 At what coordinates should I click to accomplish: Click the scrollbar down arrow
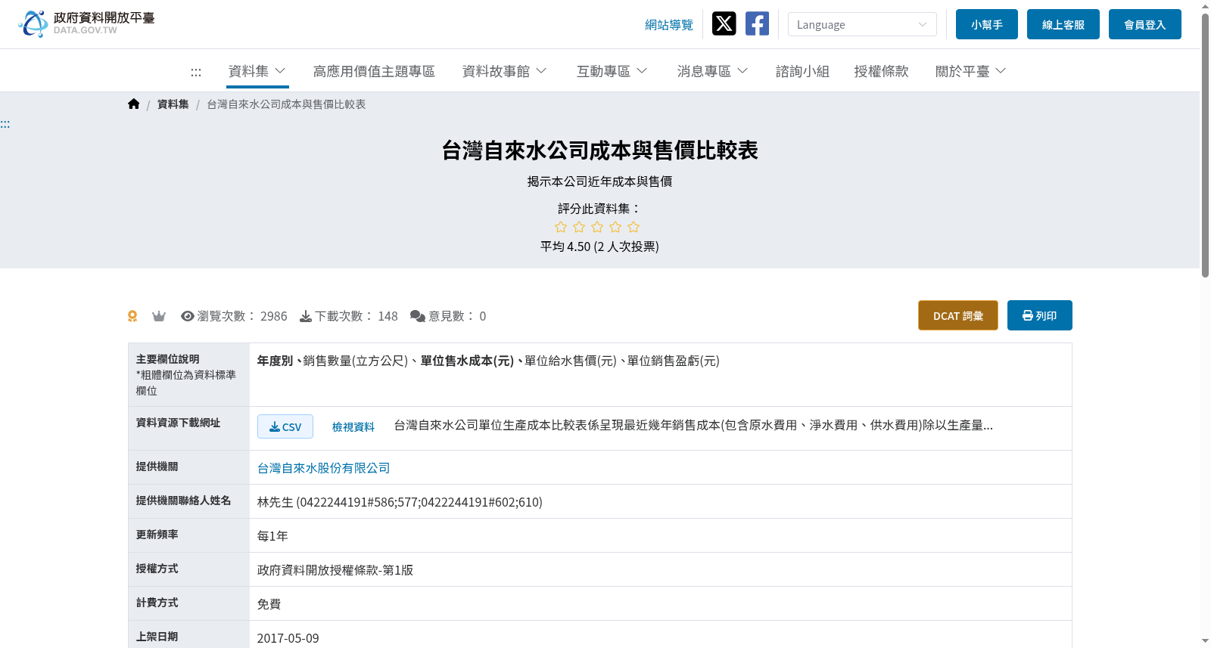click(x=1205, y=641)
